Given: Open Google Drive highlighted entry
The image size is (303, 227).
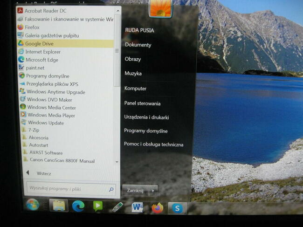Looking at the screenshot, I should pyautogui.click(x=65, y=44).
